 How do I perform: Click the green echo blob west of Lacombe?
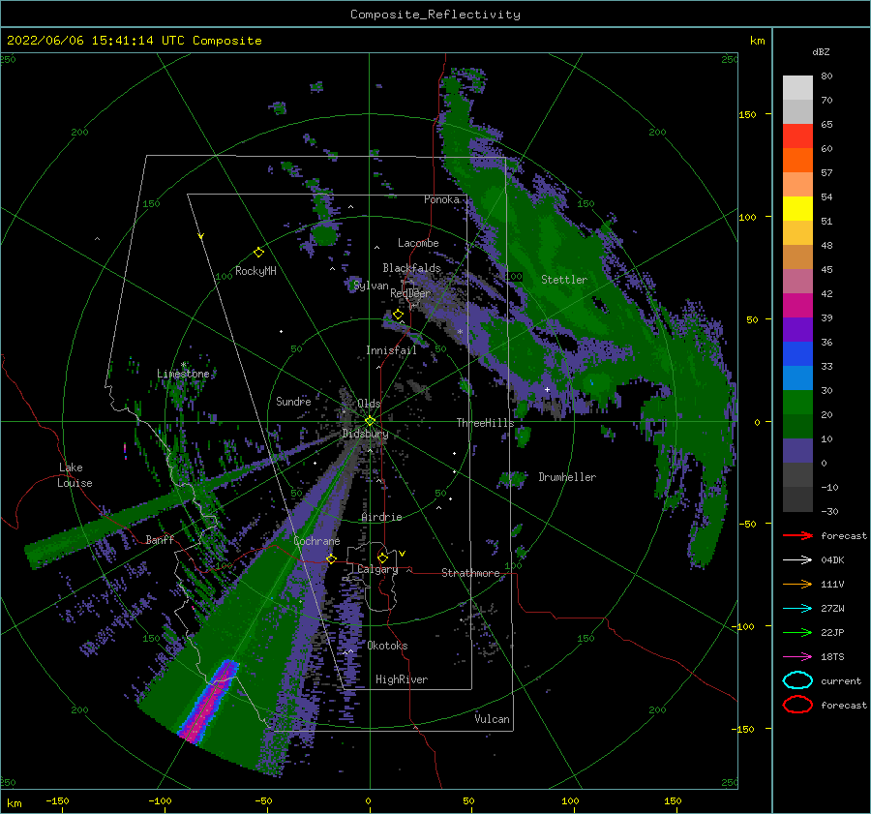click(324, 234)
